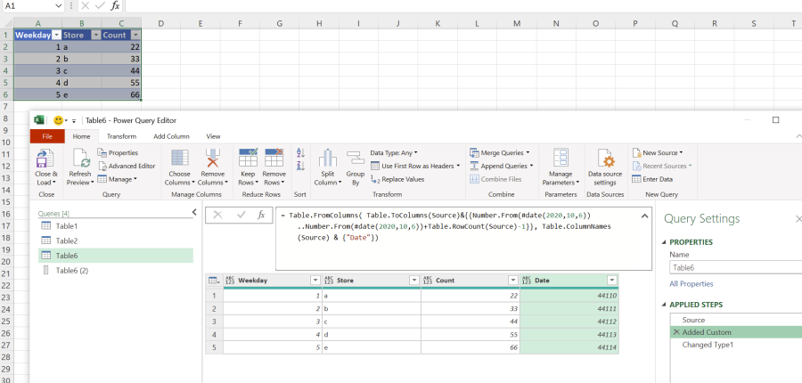Open the File tab
802x383 pixels.
point(47,136)
